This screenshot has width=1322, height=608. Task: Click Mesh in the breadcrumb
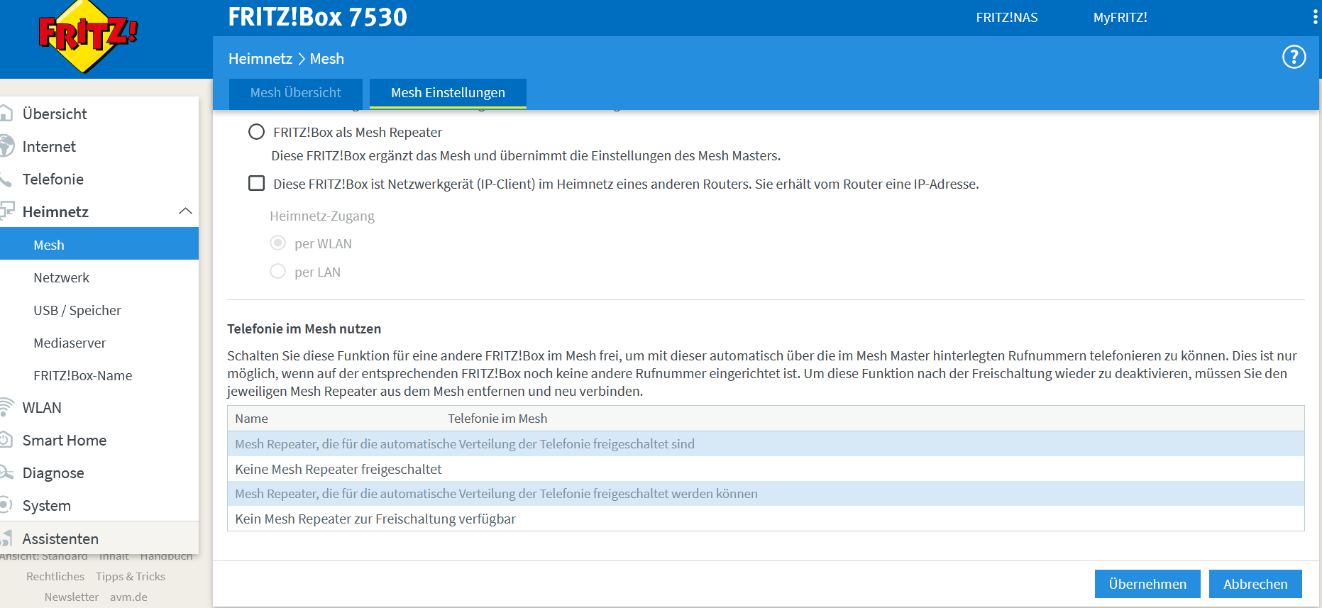click(327, 58)
